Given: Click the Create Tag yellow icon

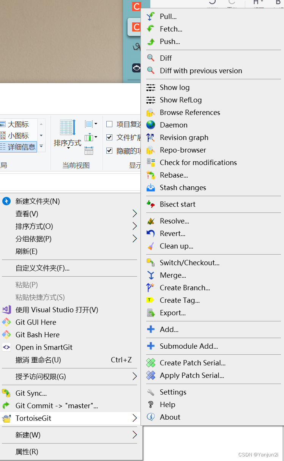Looking at the screenshot, I should 151,300.
